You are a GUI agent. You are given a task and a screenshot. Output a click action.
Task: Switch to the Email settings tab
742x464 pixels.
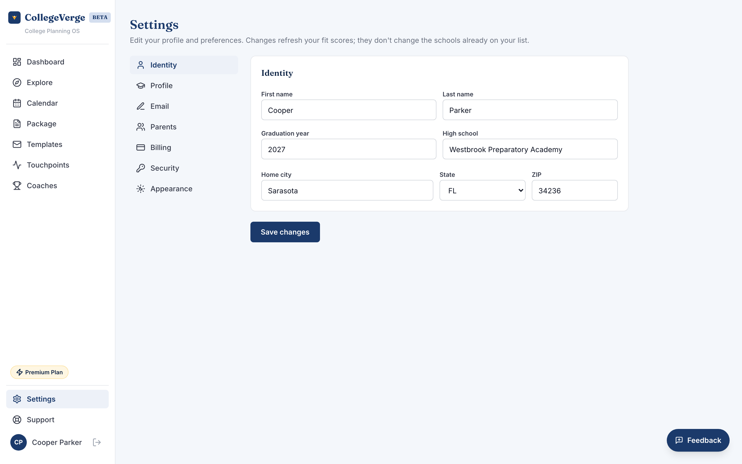click(x=184, y=106)
